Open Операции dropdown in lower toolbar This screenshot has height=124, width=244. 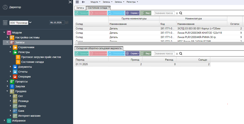point(116,53)
